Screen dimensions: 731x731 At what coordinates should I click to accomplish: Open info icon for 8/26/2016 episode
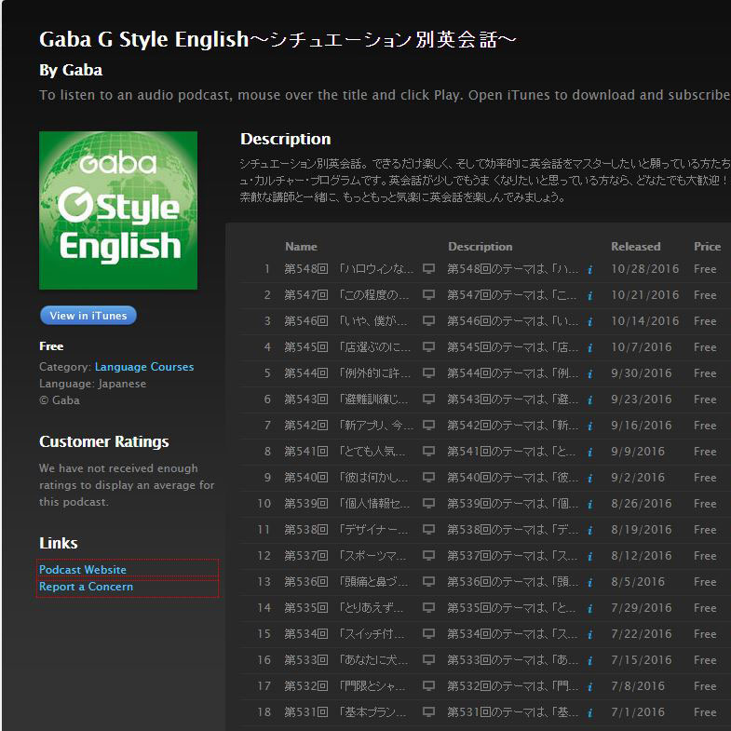[589, 505]
